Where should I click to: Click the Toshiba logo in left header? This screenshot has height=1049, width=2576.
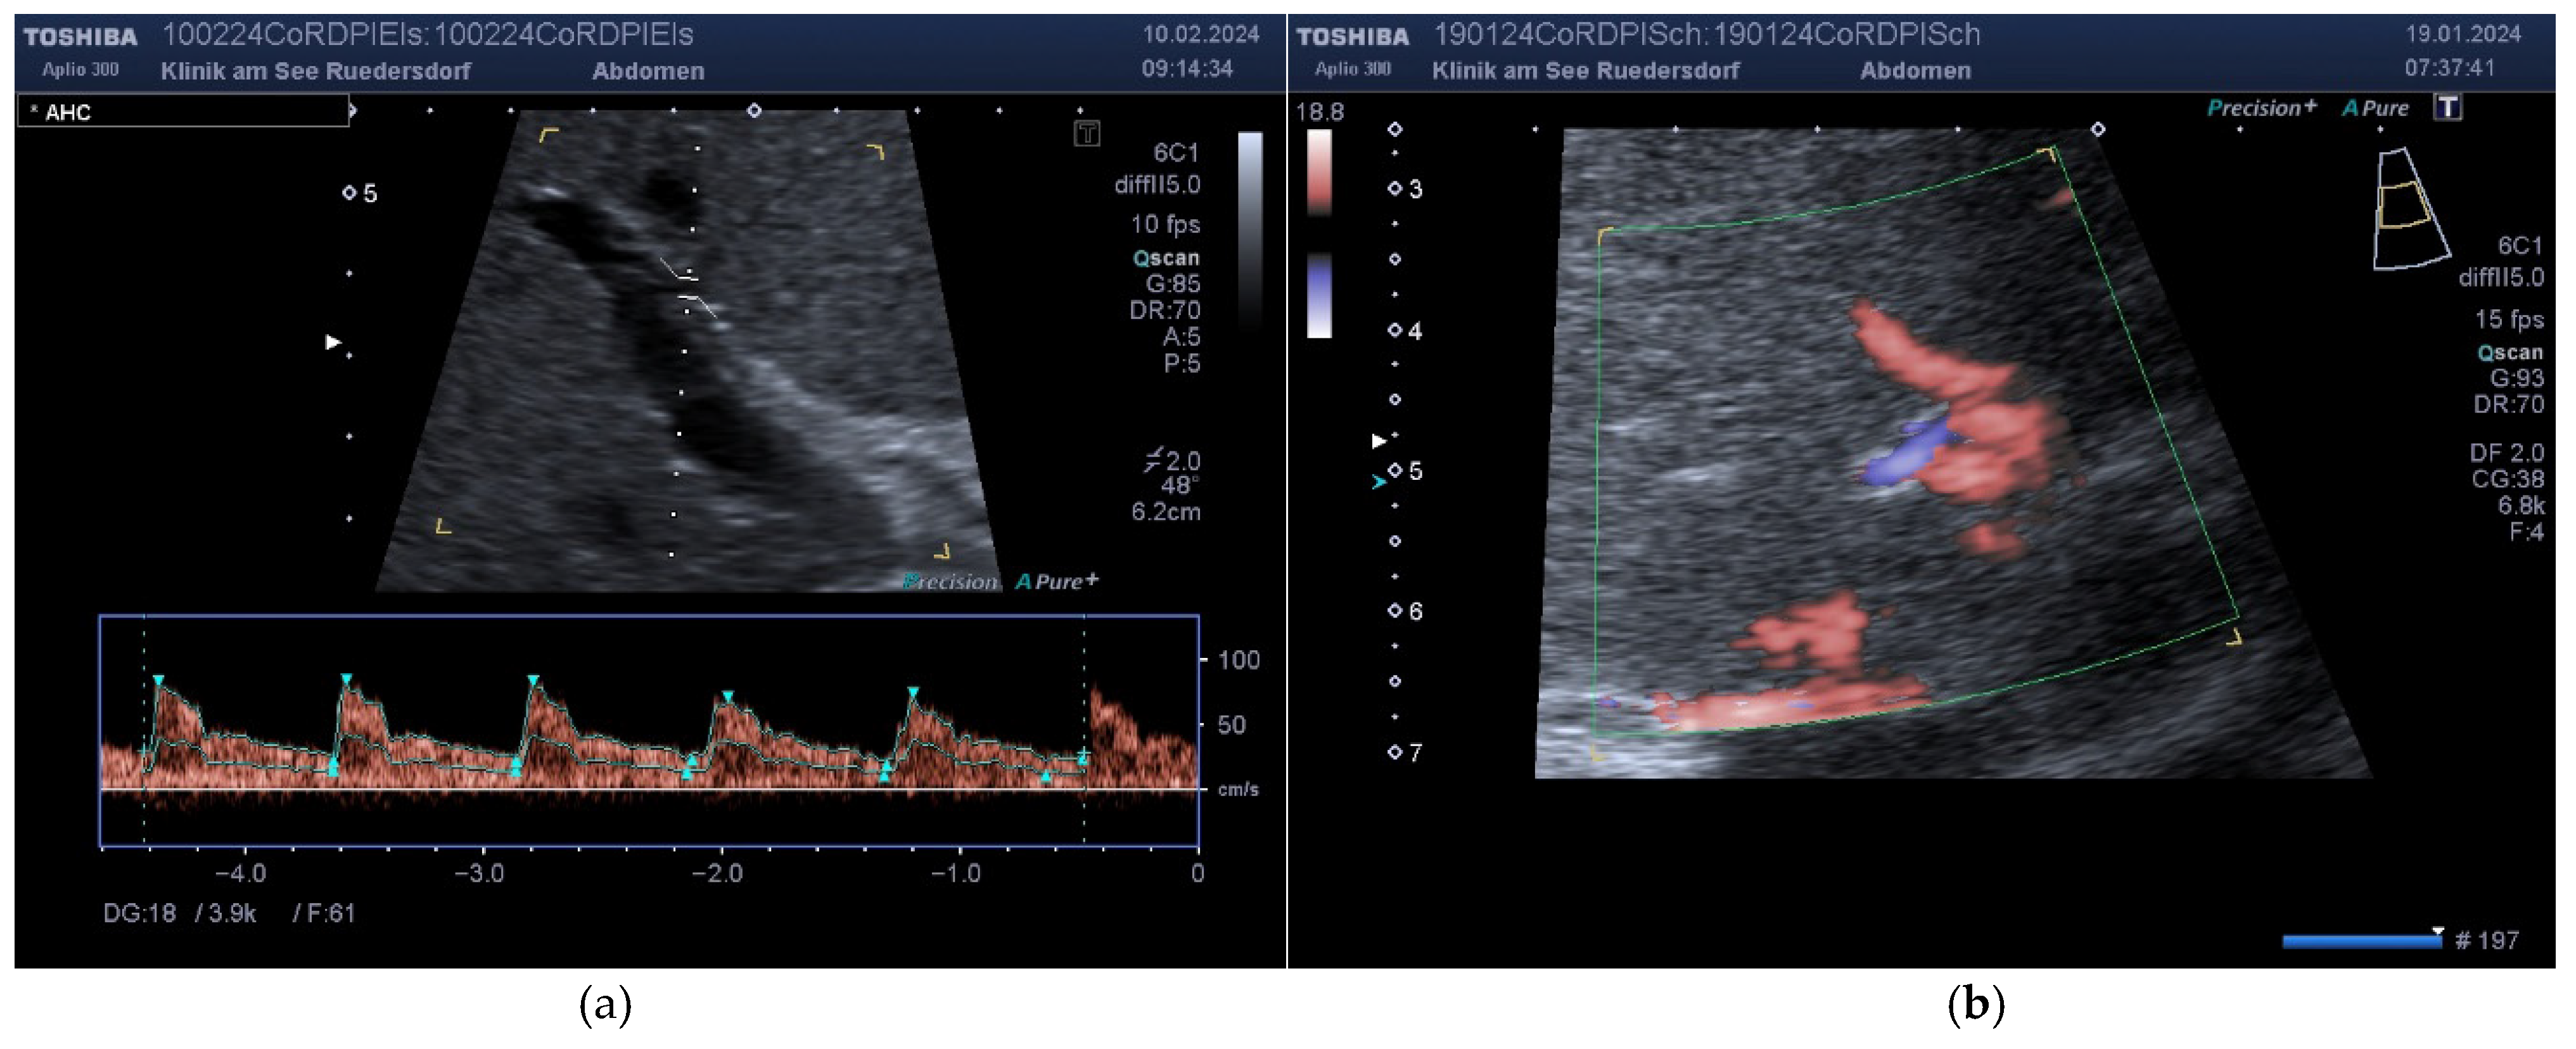click(x=80, y=37)
